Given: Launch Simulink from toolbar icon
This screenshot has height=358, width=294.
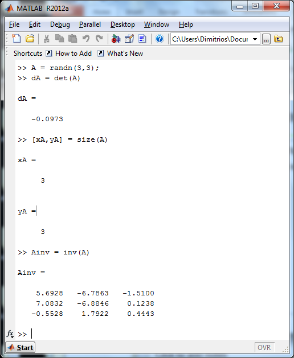Looking at the screenshot, I should [x=116, y=39].
